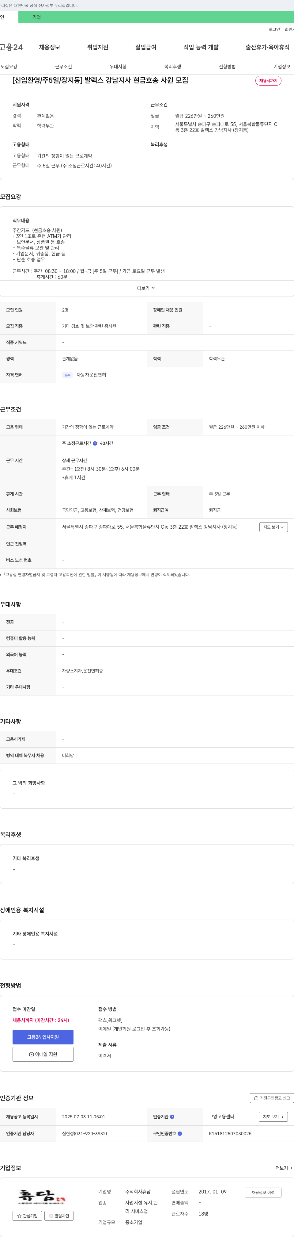Expand job description with 더보기 chevron

coord(146,288)
